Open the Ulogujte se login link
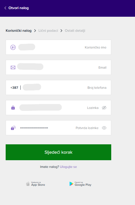135x205 pixels. tap(68, 167)
